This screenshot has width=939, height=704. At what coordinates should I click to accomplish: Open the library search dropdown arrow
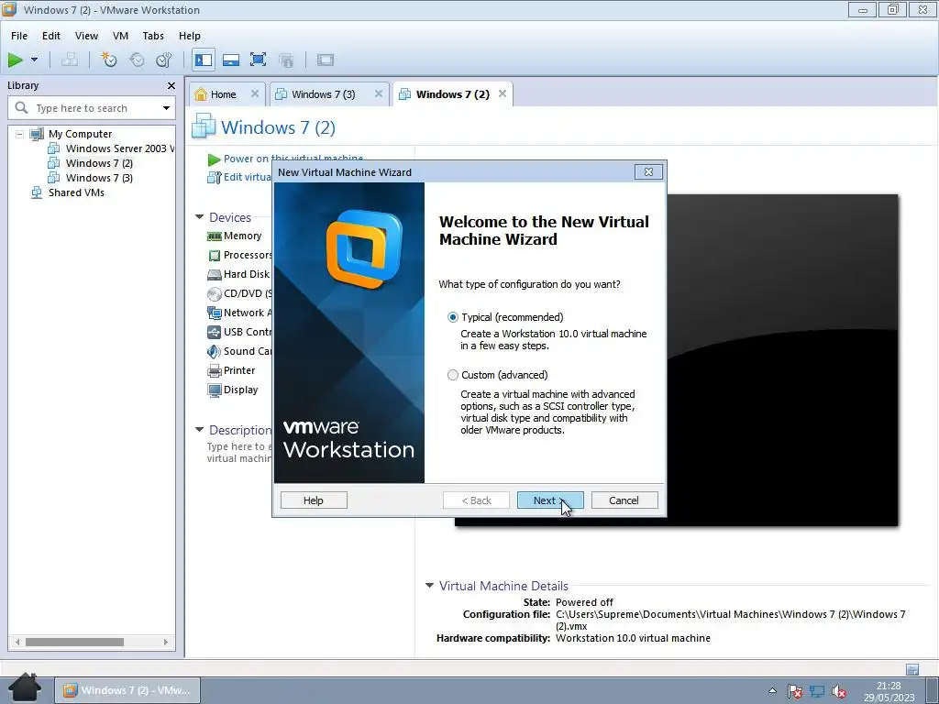coord(167,108)
